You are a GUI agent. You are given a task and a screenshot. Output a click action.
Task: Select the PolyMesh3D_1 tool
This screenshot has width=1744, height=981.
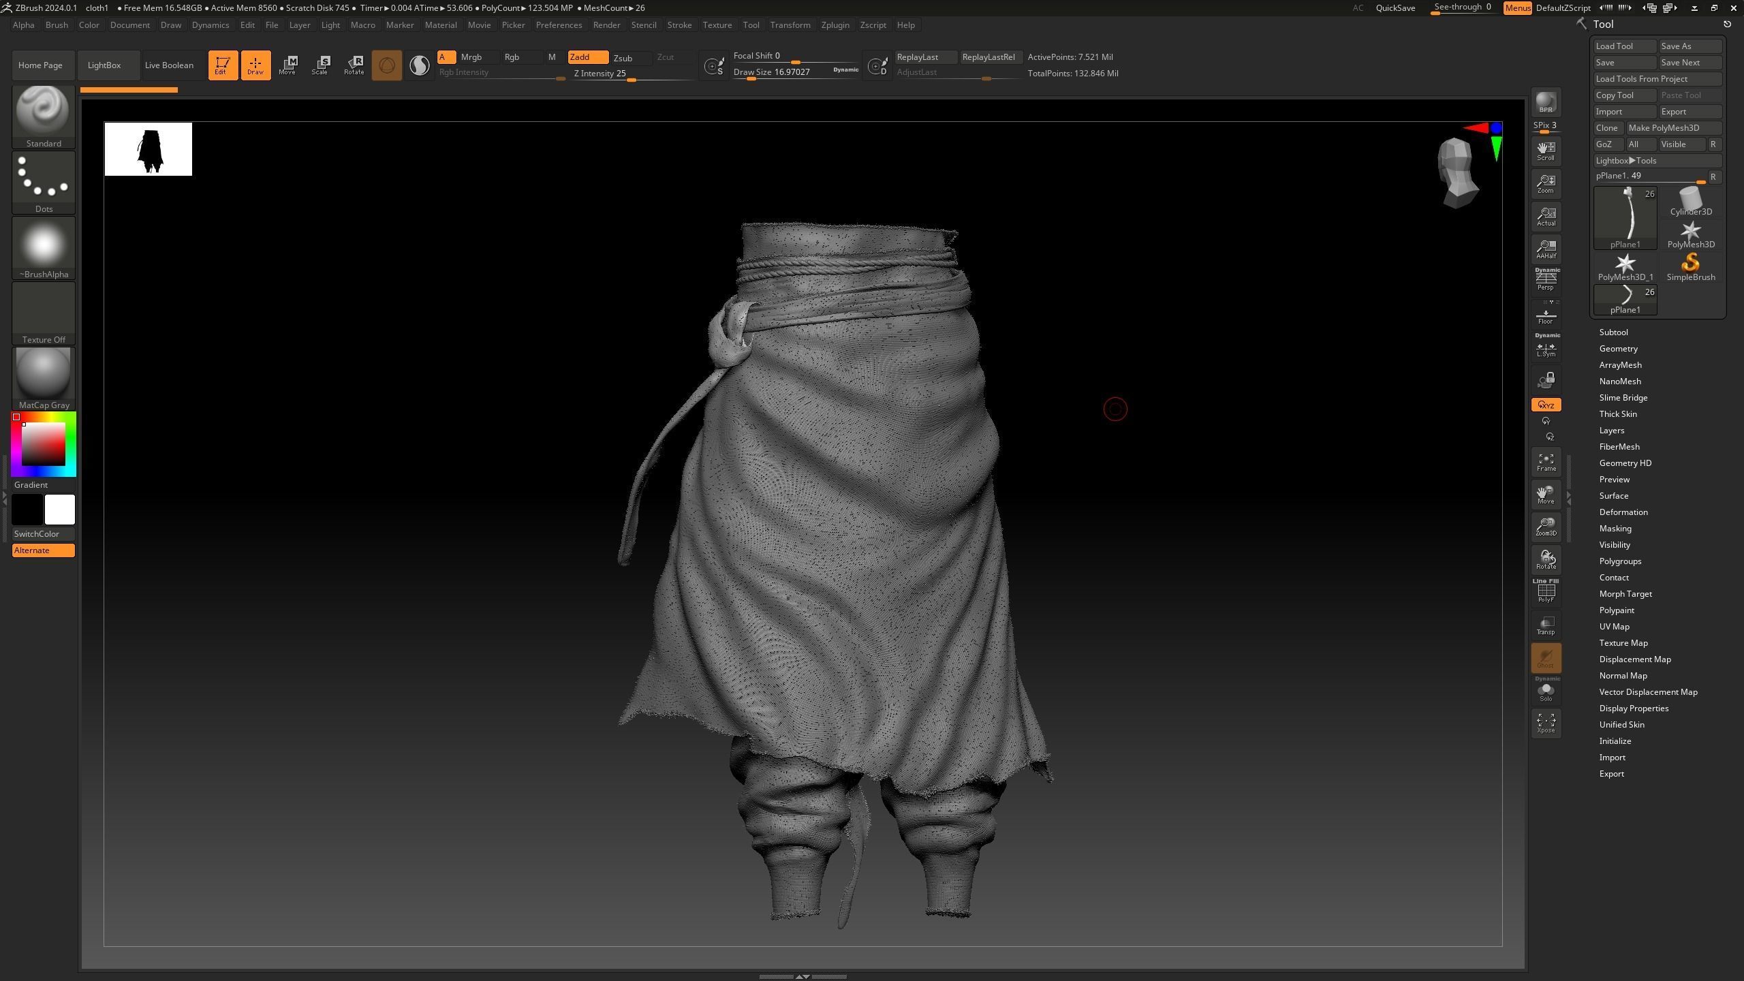click(x=1625, y=267)
